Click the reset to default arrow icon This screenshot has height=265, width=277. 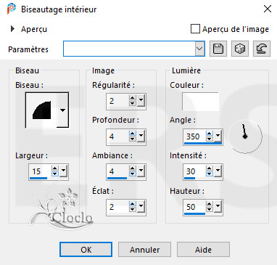262,49
